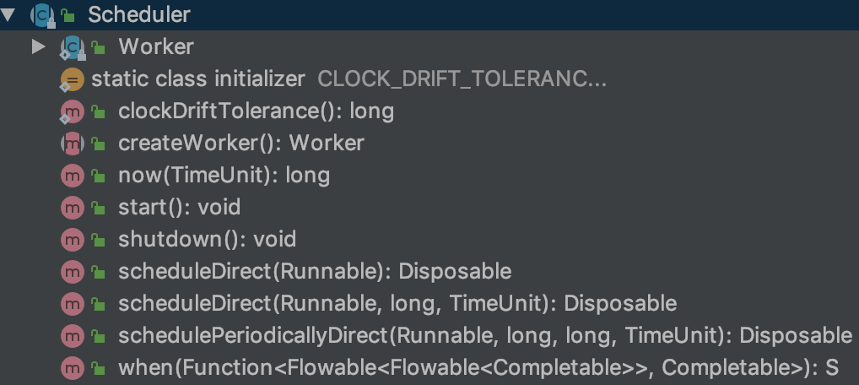Select start(): void method
This screenshot has height=385, width=859.
click(179, 207)
